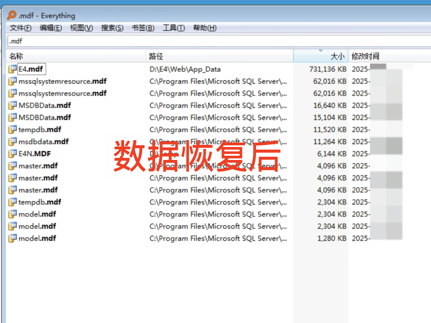Select icon of MSDBData.mdf sized 15,104 KB

[13, 117]
